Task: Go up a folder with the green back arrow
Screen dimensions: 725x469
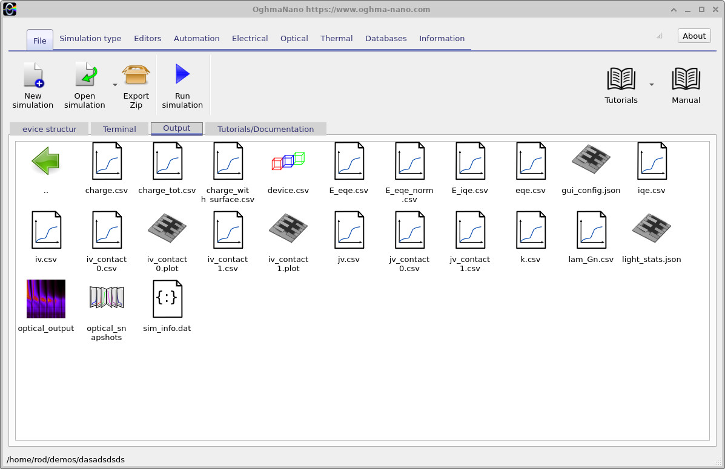Action: pyautogui.click(x=46, y=161)
